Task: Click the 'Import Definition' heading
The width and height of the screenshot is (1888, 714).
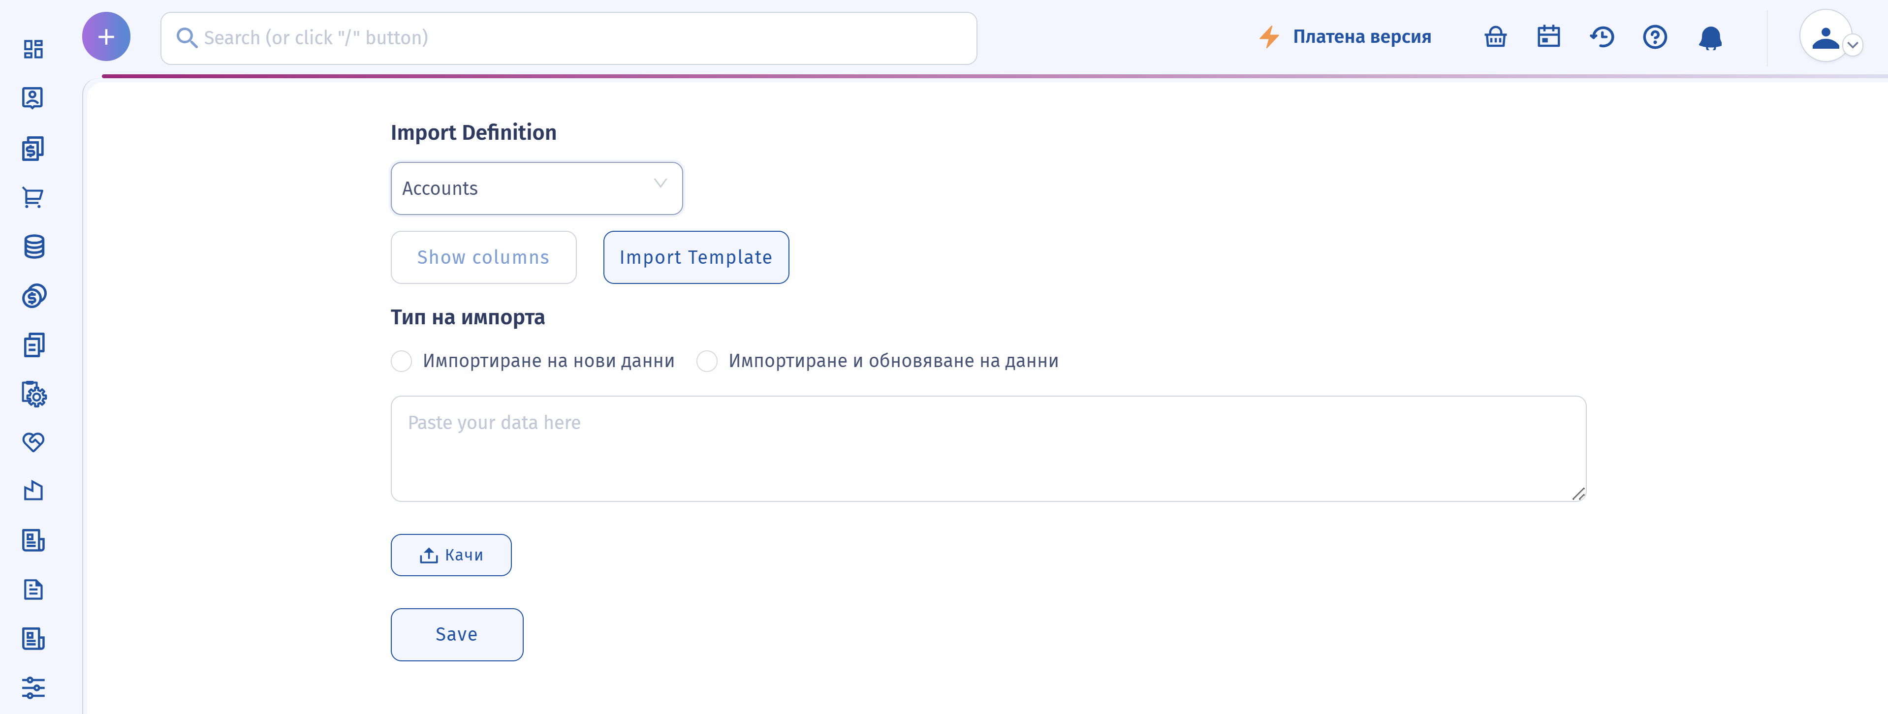Action: 473,133
